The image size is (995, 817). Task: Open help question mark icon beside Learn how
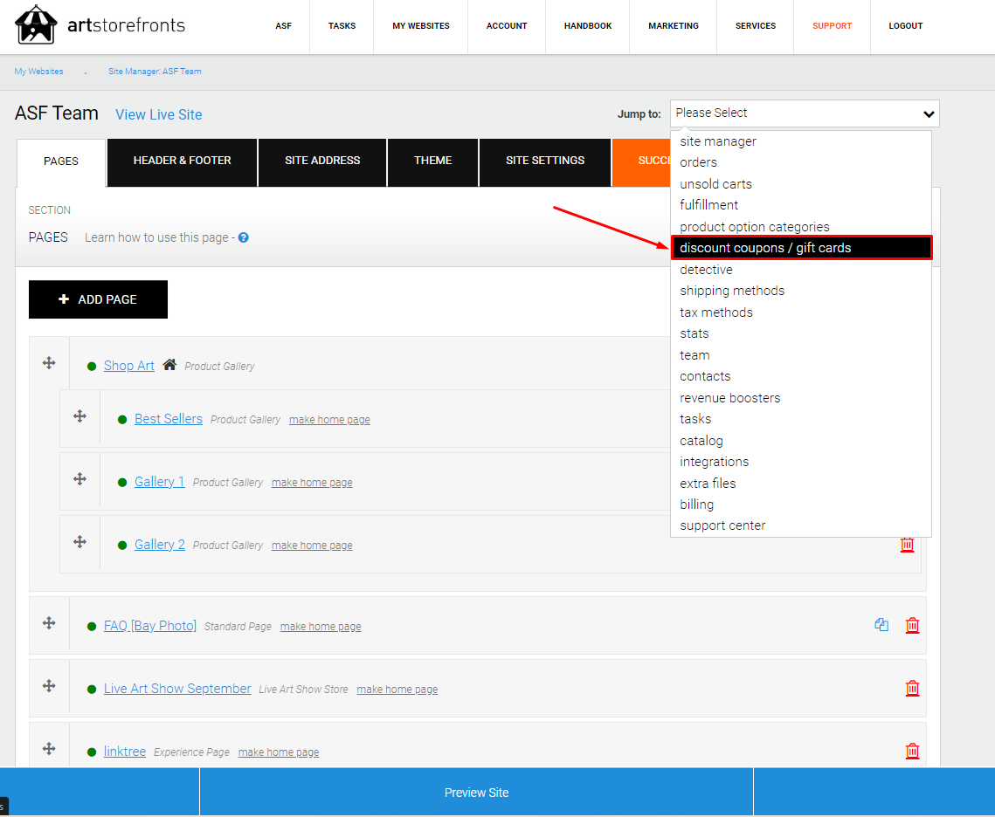click(x=243, y=237)
